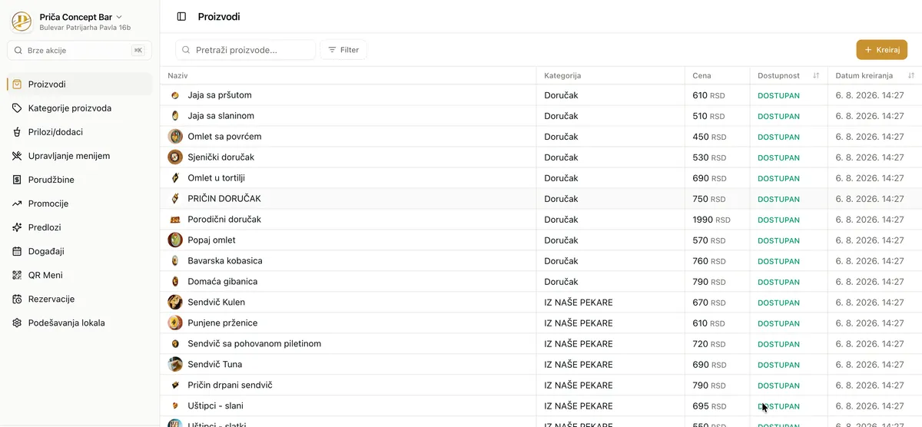Click the Kategorija column header
This screenshot has width=922, height=427.
point(562,76)
